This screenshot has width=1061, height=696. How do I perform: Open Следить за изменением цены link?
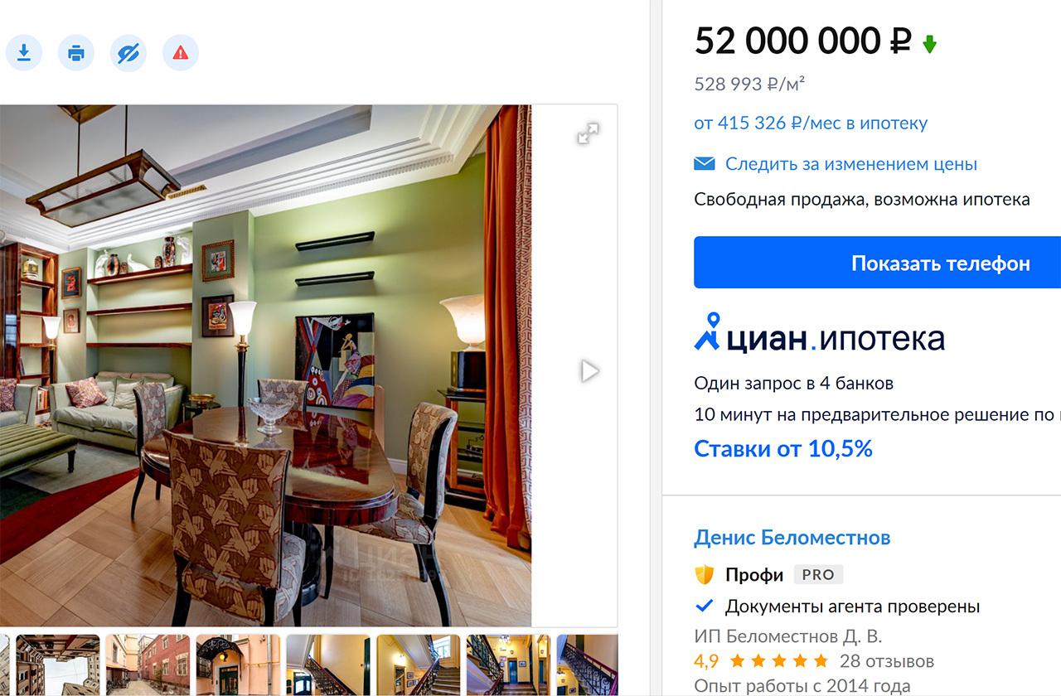point(851,164)
